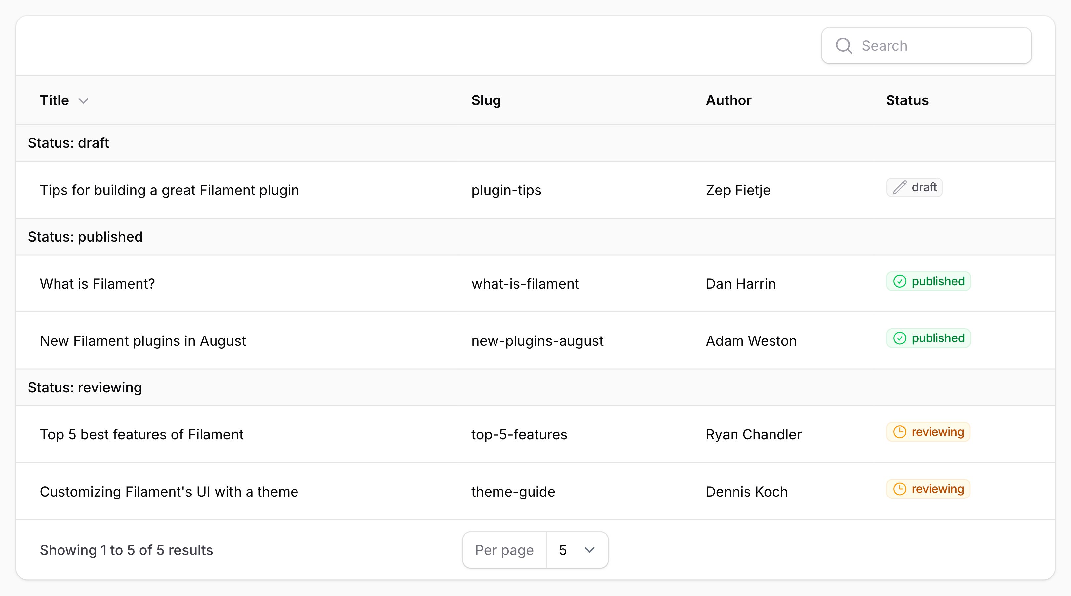Click the pencil icon in draft badge
This screenshot has height=596, width=1071.
(899, 187)
